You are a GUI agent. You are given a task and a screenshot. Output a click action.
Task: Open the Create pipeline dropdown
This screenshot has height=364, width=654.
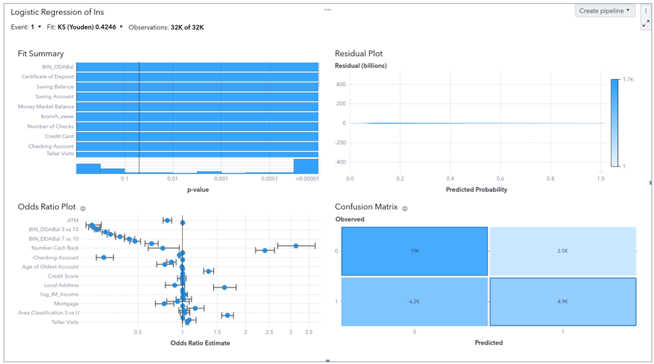click(x=605, y=10)
